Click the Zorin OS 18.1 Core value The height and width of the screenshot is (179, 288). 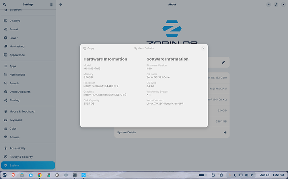pos(158,77)
